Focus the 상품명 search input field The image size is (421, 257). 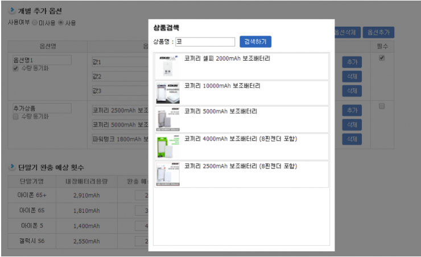coord(205,42)
